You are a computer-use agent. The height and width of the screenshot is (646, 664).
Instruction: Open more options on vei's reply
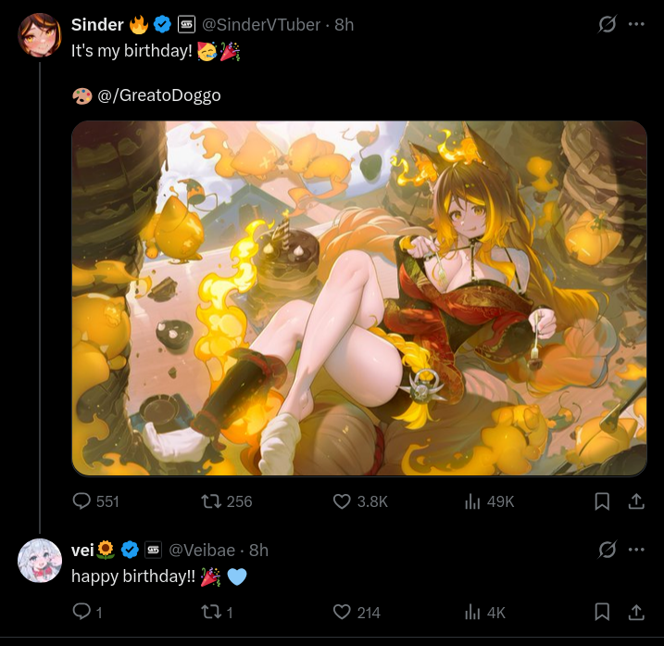tap(636, 550)
